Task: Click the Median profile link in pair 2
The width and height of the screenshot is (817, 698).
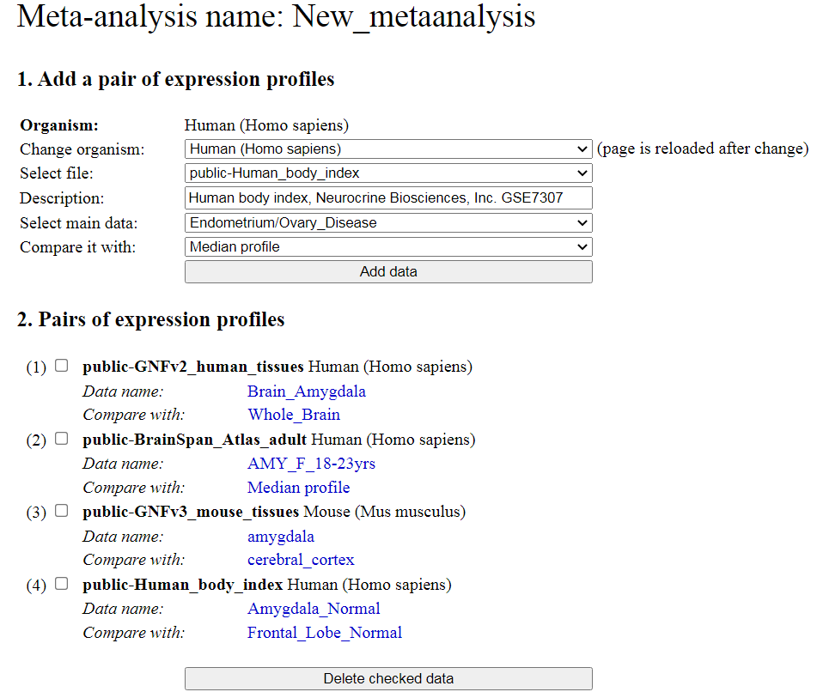Action: click(x=298, y=488)
